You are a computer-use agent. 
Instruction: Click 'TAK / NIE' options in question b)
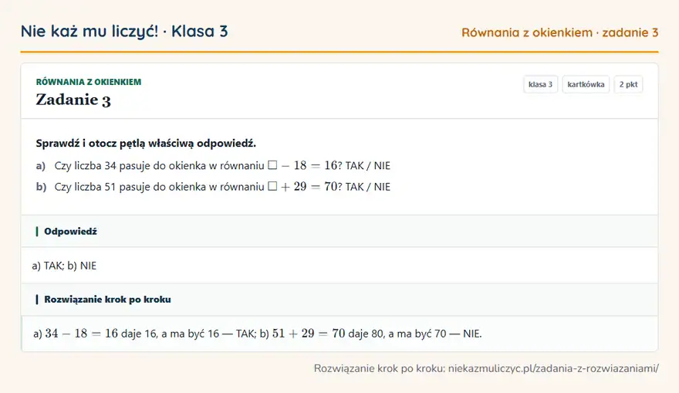pyautogui.click(x=368, y=187)
